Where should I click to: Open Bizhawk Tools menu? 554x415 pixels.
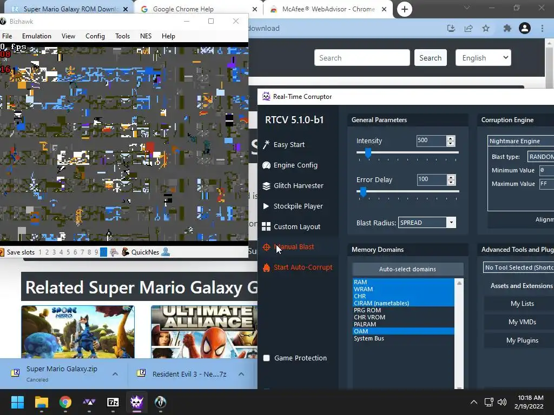tap(123, 36)
